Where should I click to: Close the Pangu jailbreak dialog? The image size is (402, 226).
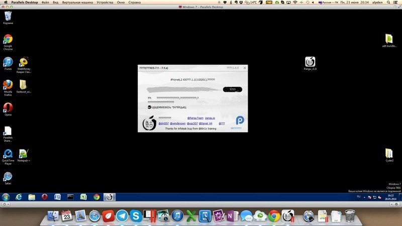[245, 67]
